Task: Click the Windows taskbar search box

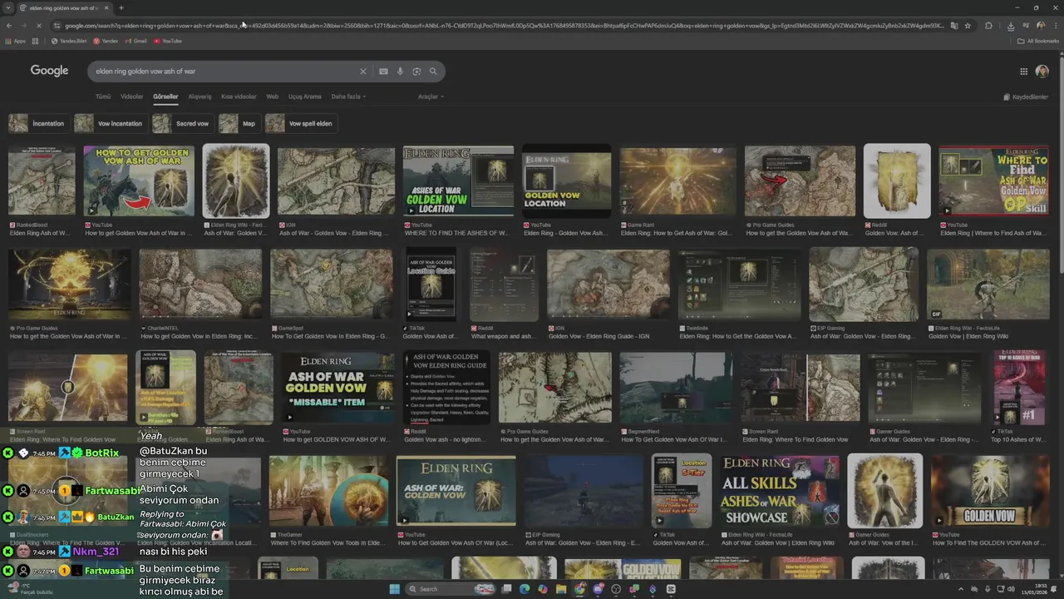Action: (x=449, y=589)
